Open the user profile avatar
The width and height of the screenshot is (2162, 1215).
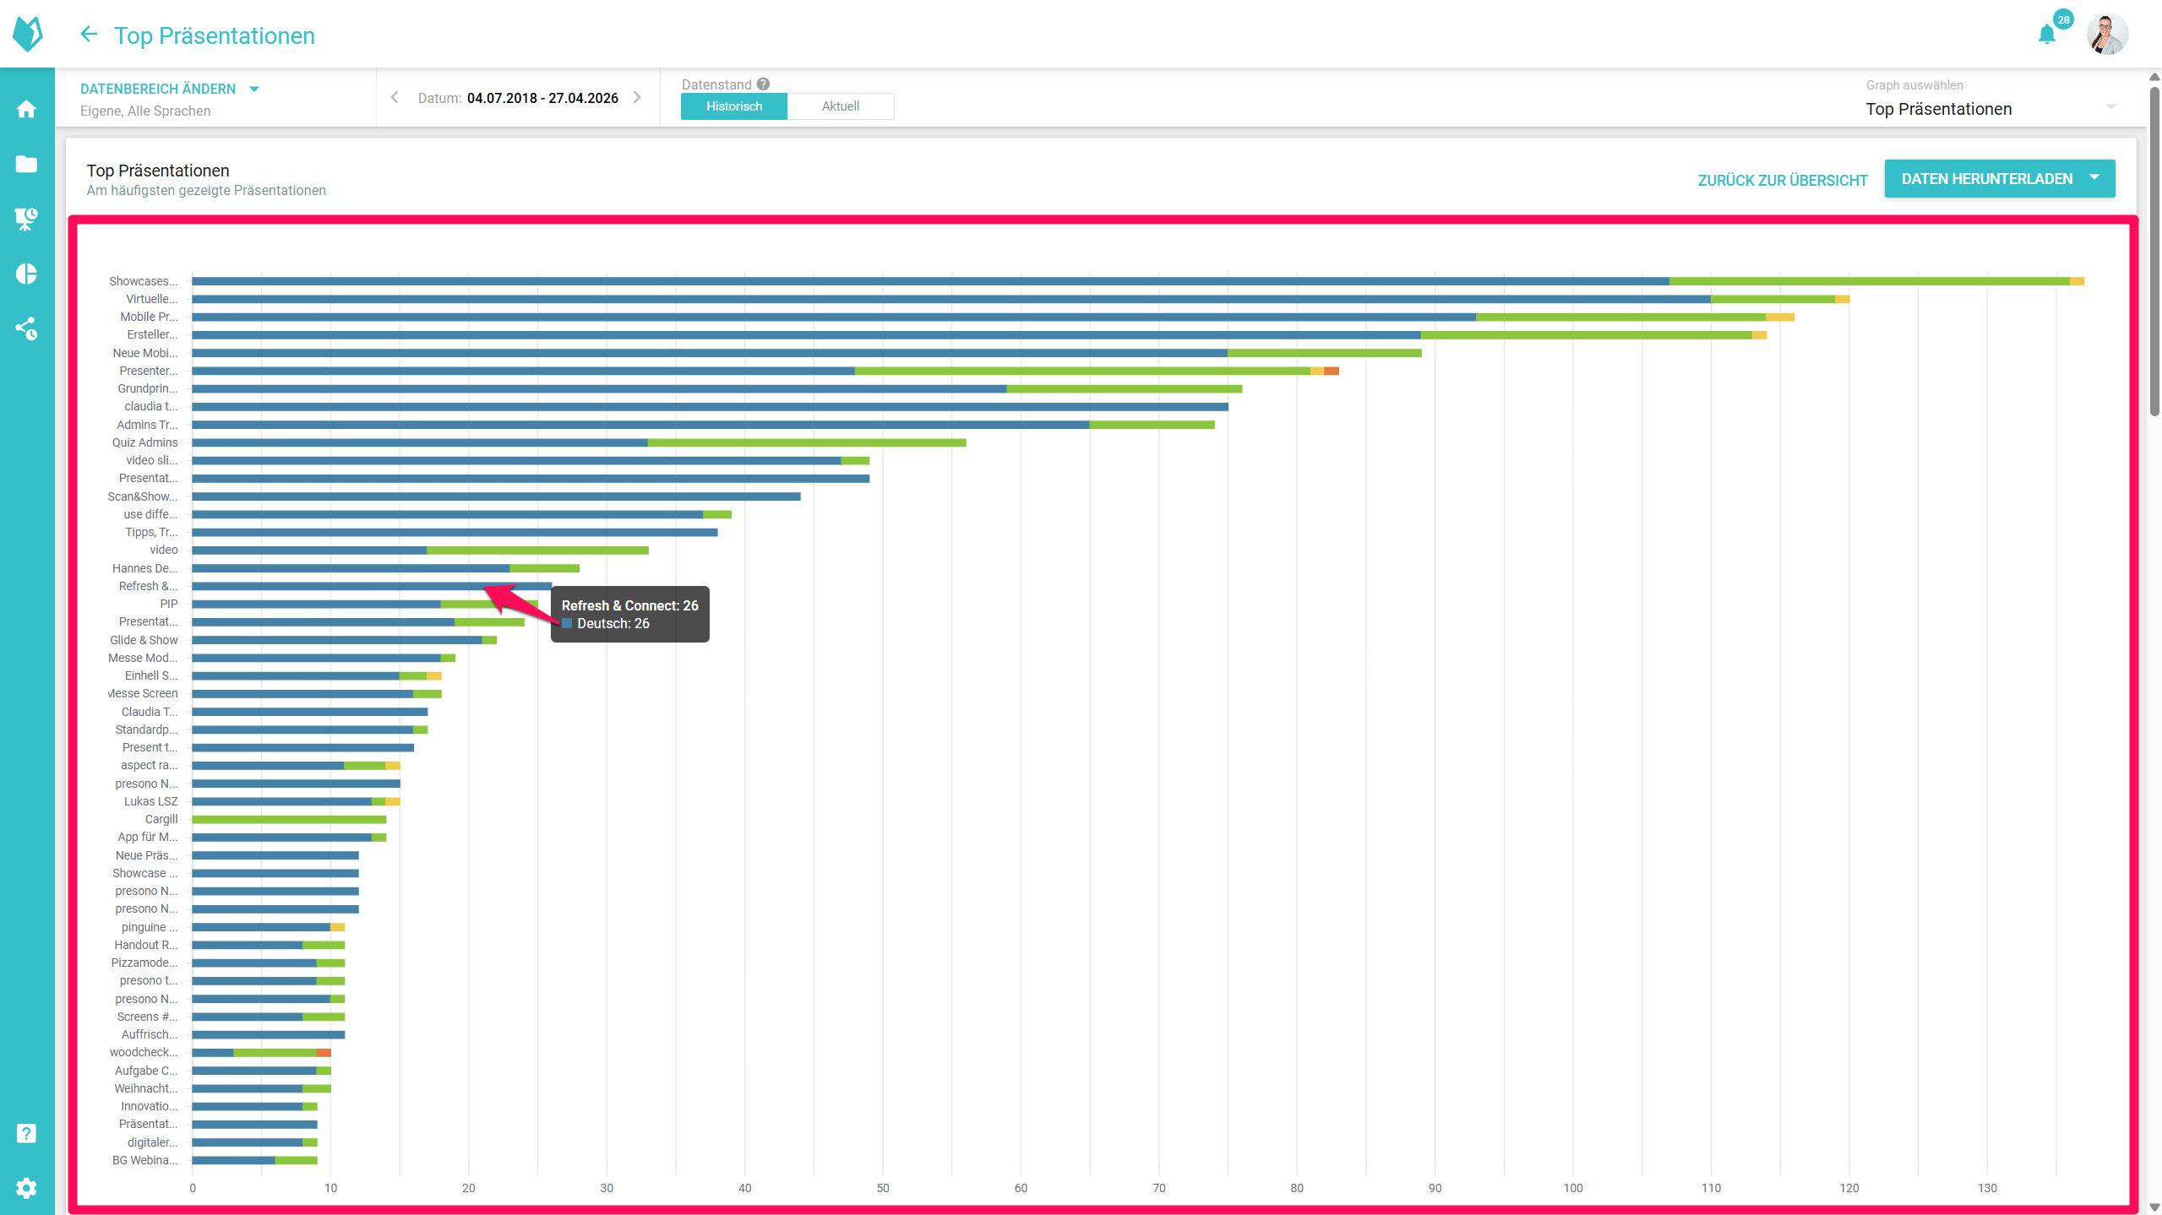[2106, 35]
